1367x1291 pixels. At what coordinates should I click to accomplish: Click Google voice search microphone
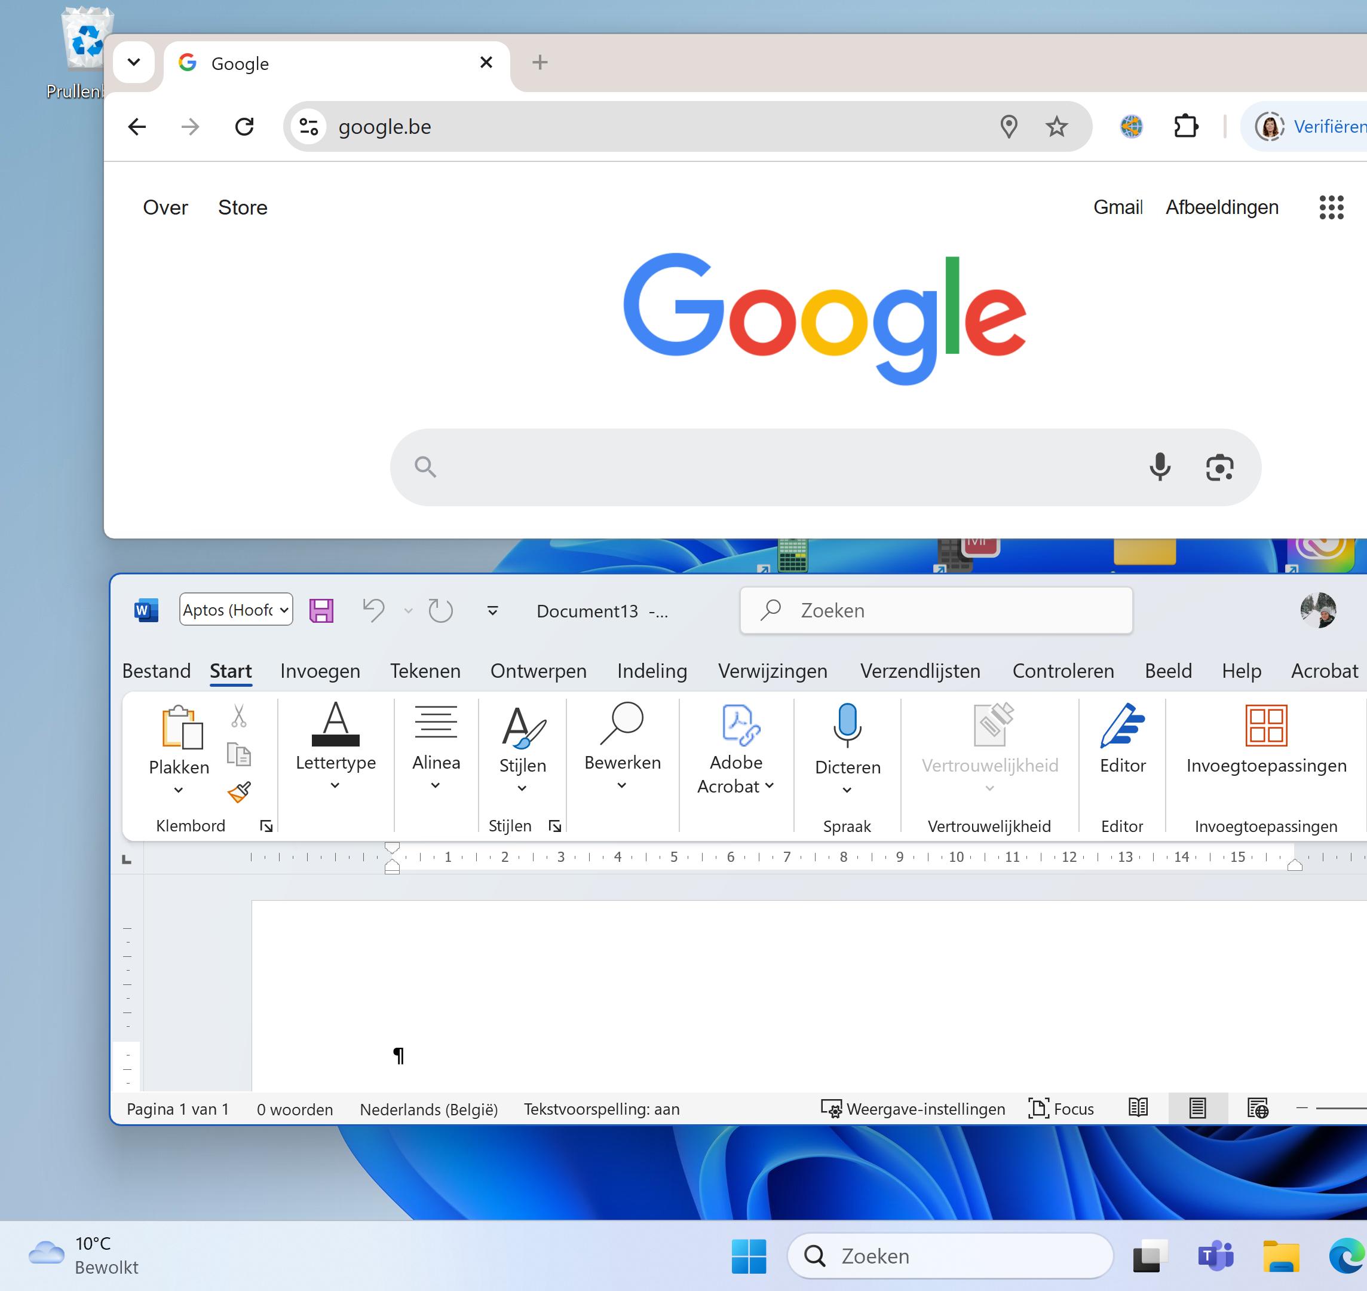click(x=1159, y=467)
